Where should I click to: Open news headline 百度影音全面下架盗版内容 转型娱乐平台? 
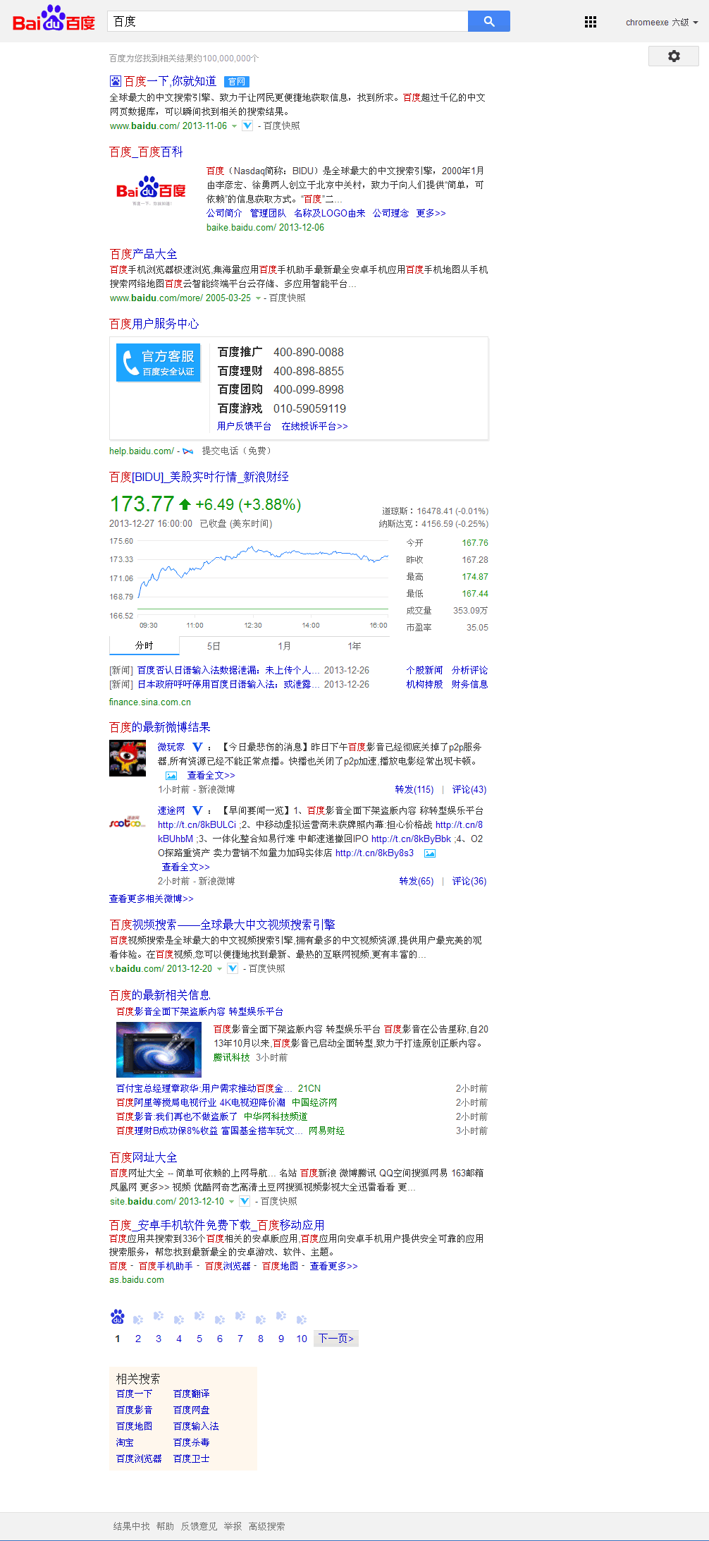[x=199, y=1012]
